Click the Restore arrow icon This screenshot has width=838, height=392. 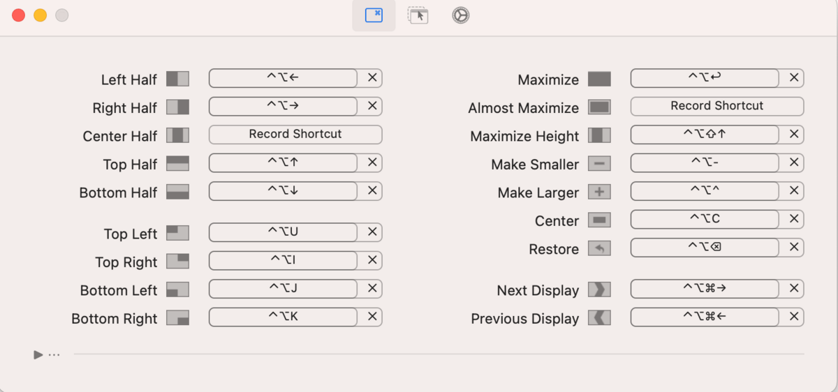[x=599, y=248]
